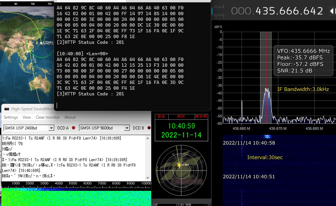Image resolution: width=336 pixels, height=206 pixels.
Task: Open the Settings menu in SoundModem
Action: coord(11,117)
